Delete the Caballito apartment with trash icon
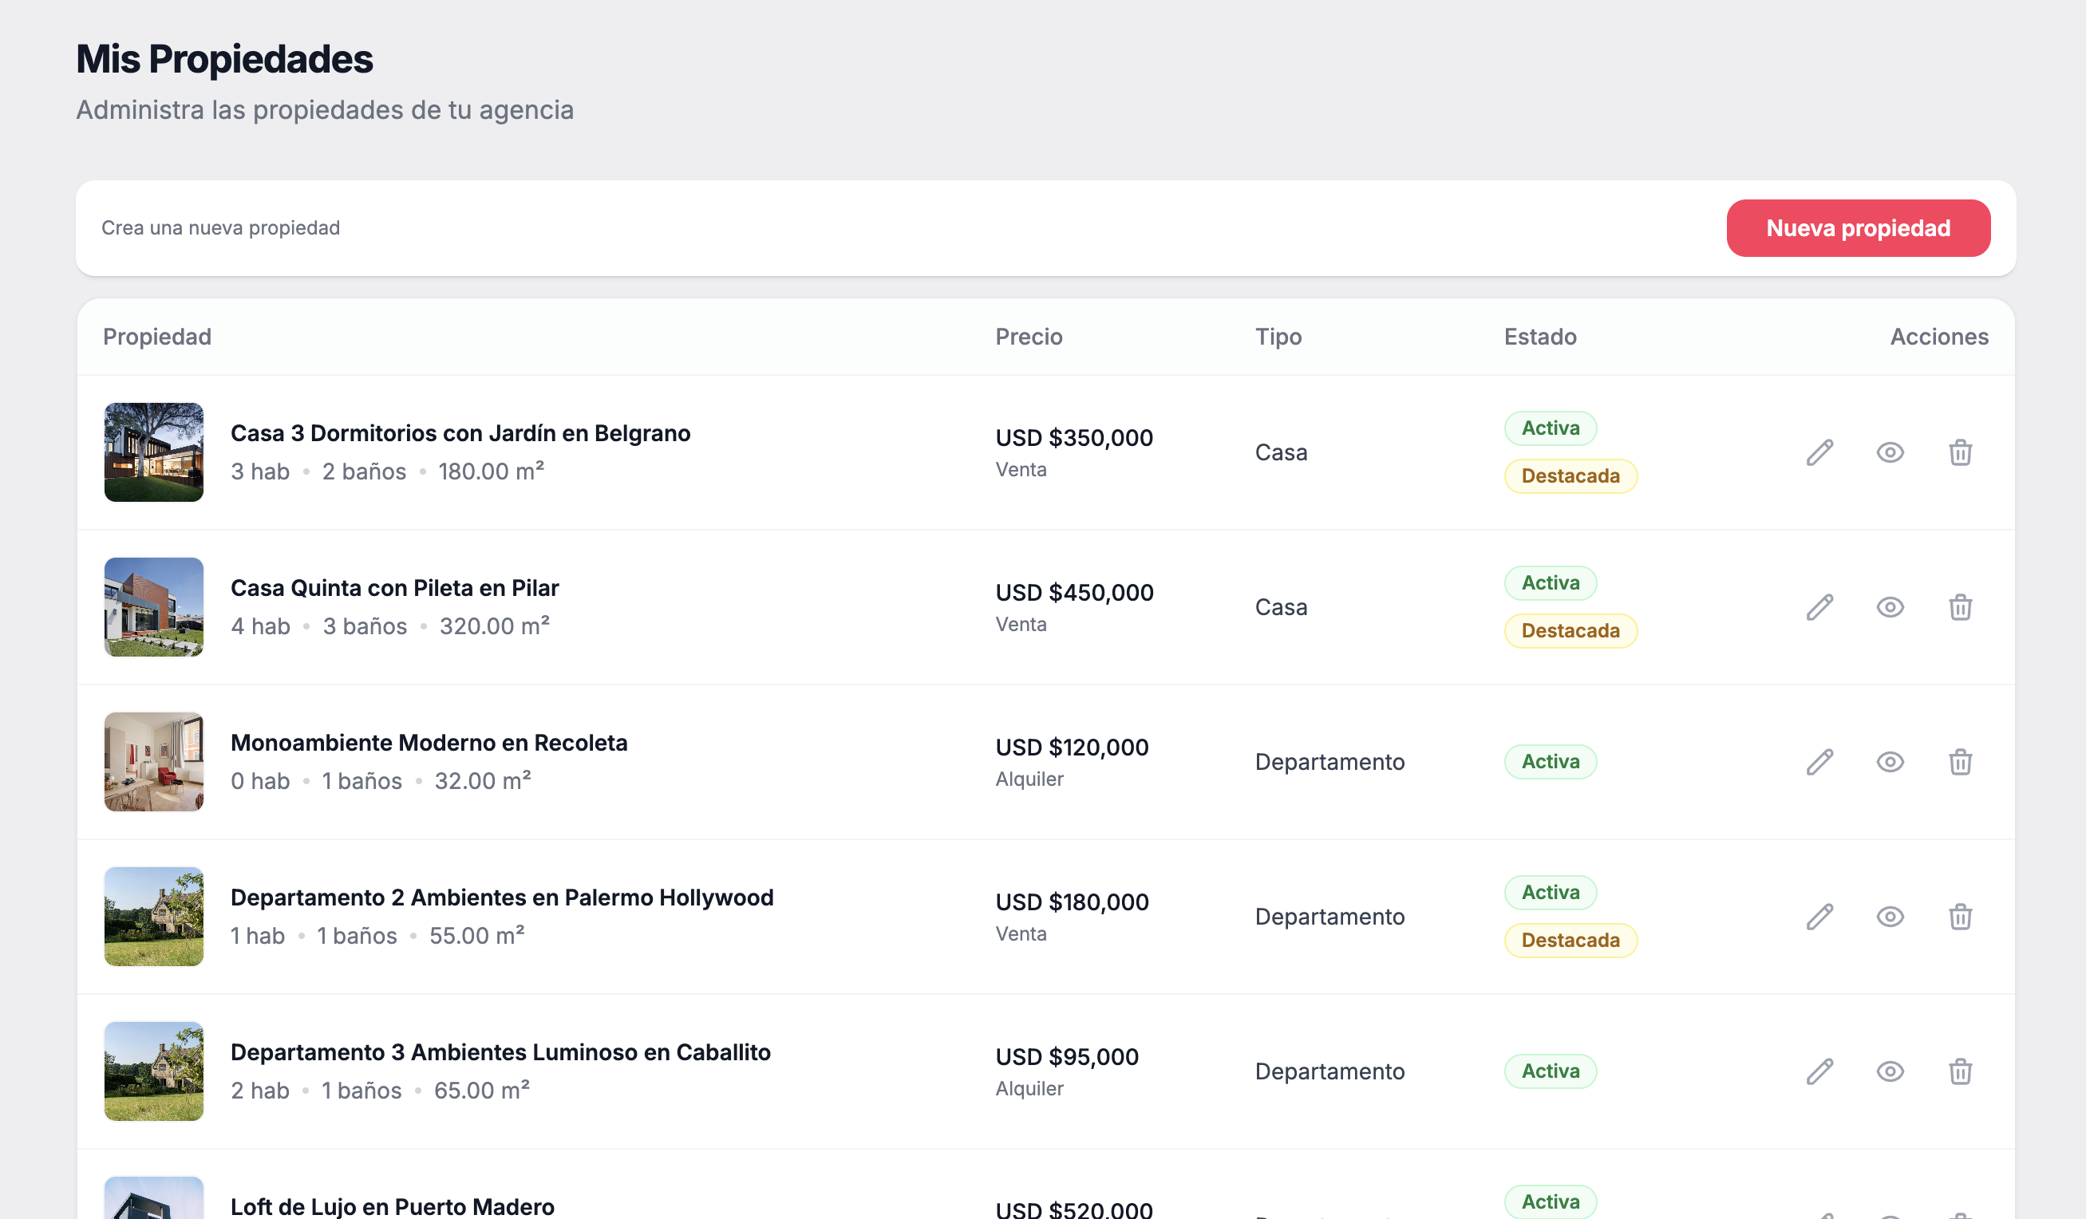Viewport: 2086px width, 1219px height. [1960, 1071]
